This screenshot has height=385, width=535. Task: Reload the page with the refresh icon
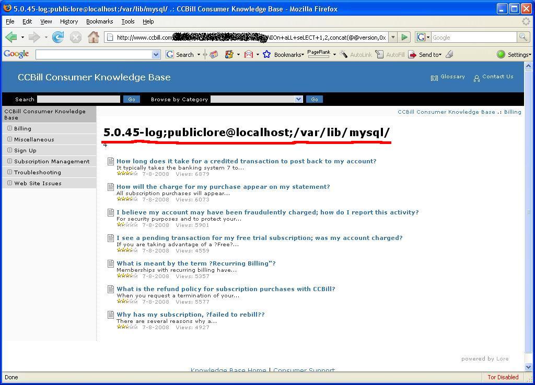tap(58, 37)
